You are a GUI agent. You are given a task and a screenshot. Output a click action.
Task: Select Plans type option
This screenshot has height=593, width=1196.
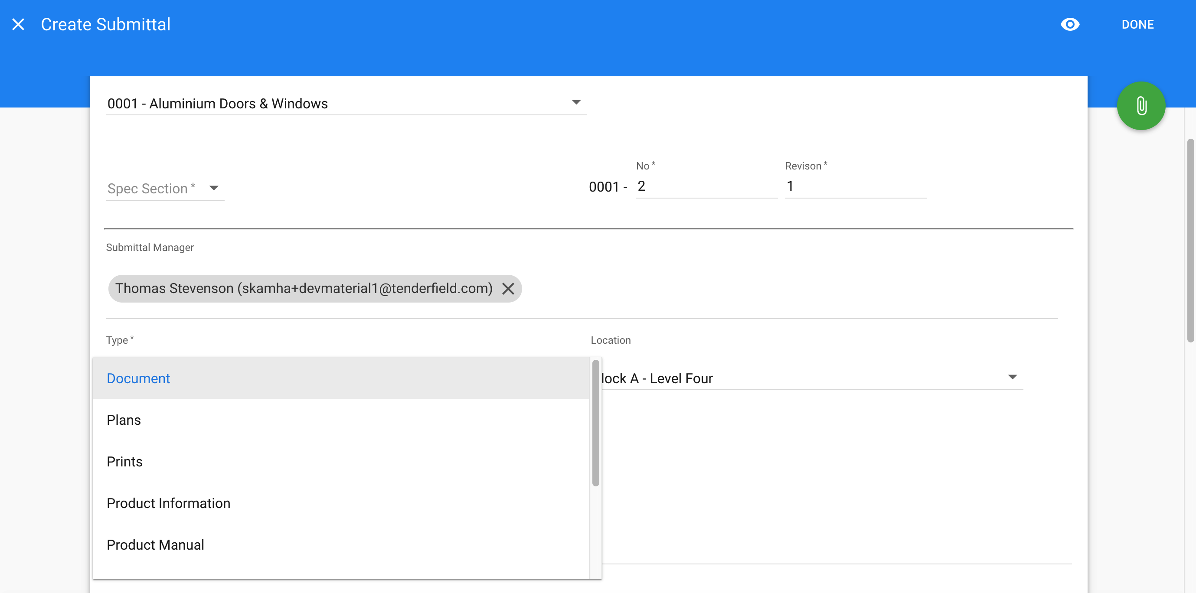click(341, 420)
